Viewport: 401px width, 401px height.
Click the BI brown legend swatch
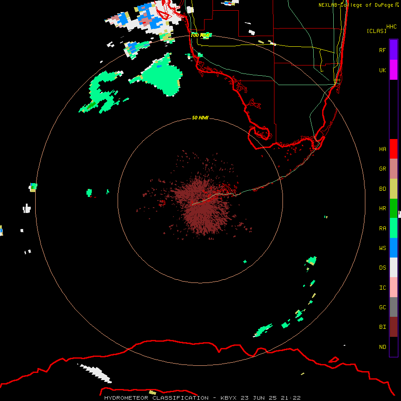(393, 327)
